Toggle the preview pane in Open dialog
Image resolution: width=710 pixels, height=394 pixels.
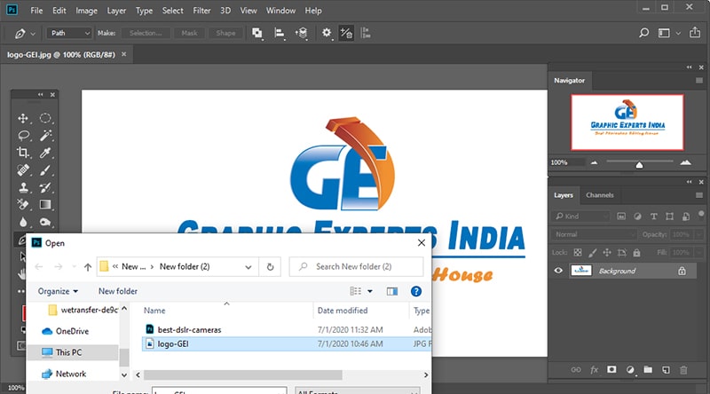point(392,291)
